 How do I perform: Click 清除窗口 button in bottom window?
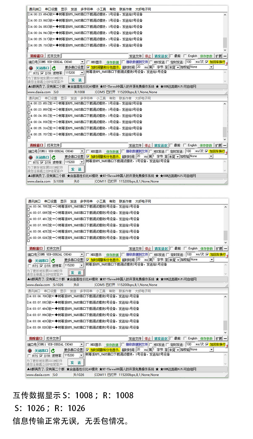[36, 338]
